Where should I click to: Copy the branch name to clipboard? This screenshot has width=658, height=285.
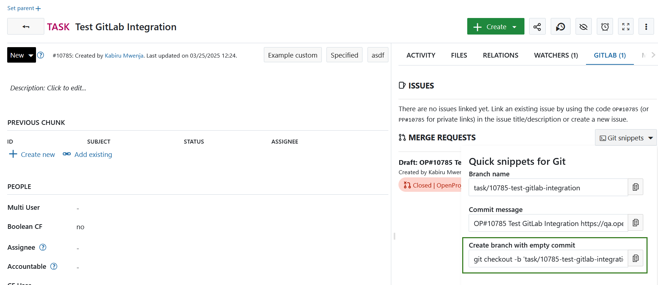(635, 187)
